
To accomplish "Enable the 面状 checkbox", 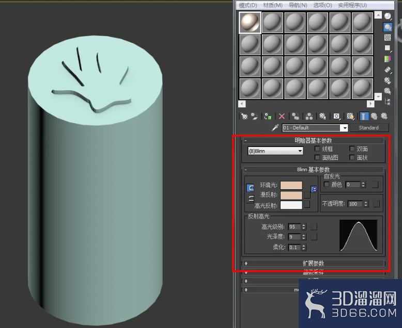I will point(352,157).
